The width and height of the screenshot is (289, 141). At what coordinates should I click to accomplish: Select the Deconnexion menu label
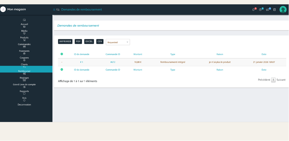pyautogui.click(x=24, y=105)
